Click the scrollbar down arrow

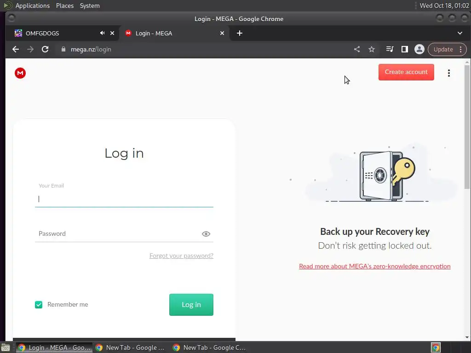(x=467, y=337)
